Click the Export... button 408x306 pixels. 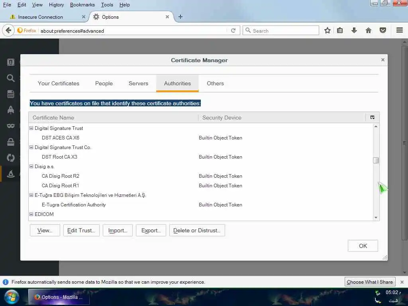(151, 230)
